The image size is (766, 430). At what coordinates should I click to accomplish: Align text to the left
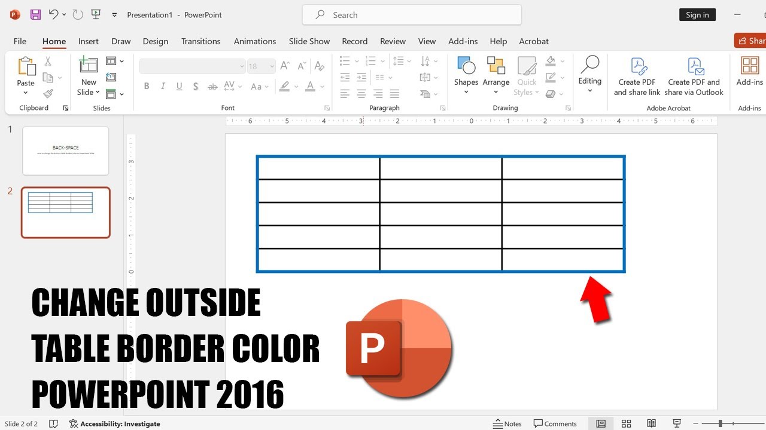coord(345,94)
